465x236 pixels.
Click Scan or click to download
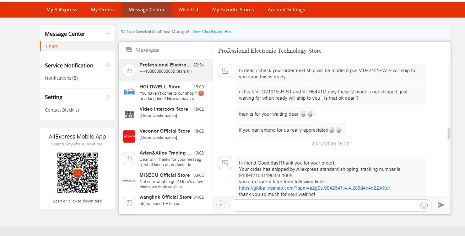(x=77, y=201)
